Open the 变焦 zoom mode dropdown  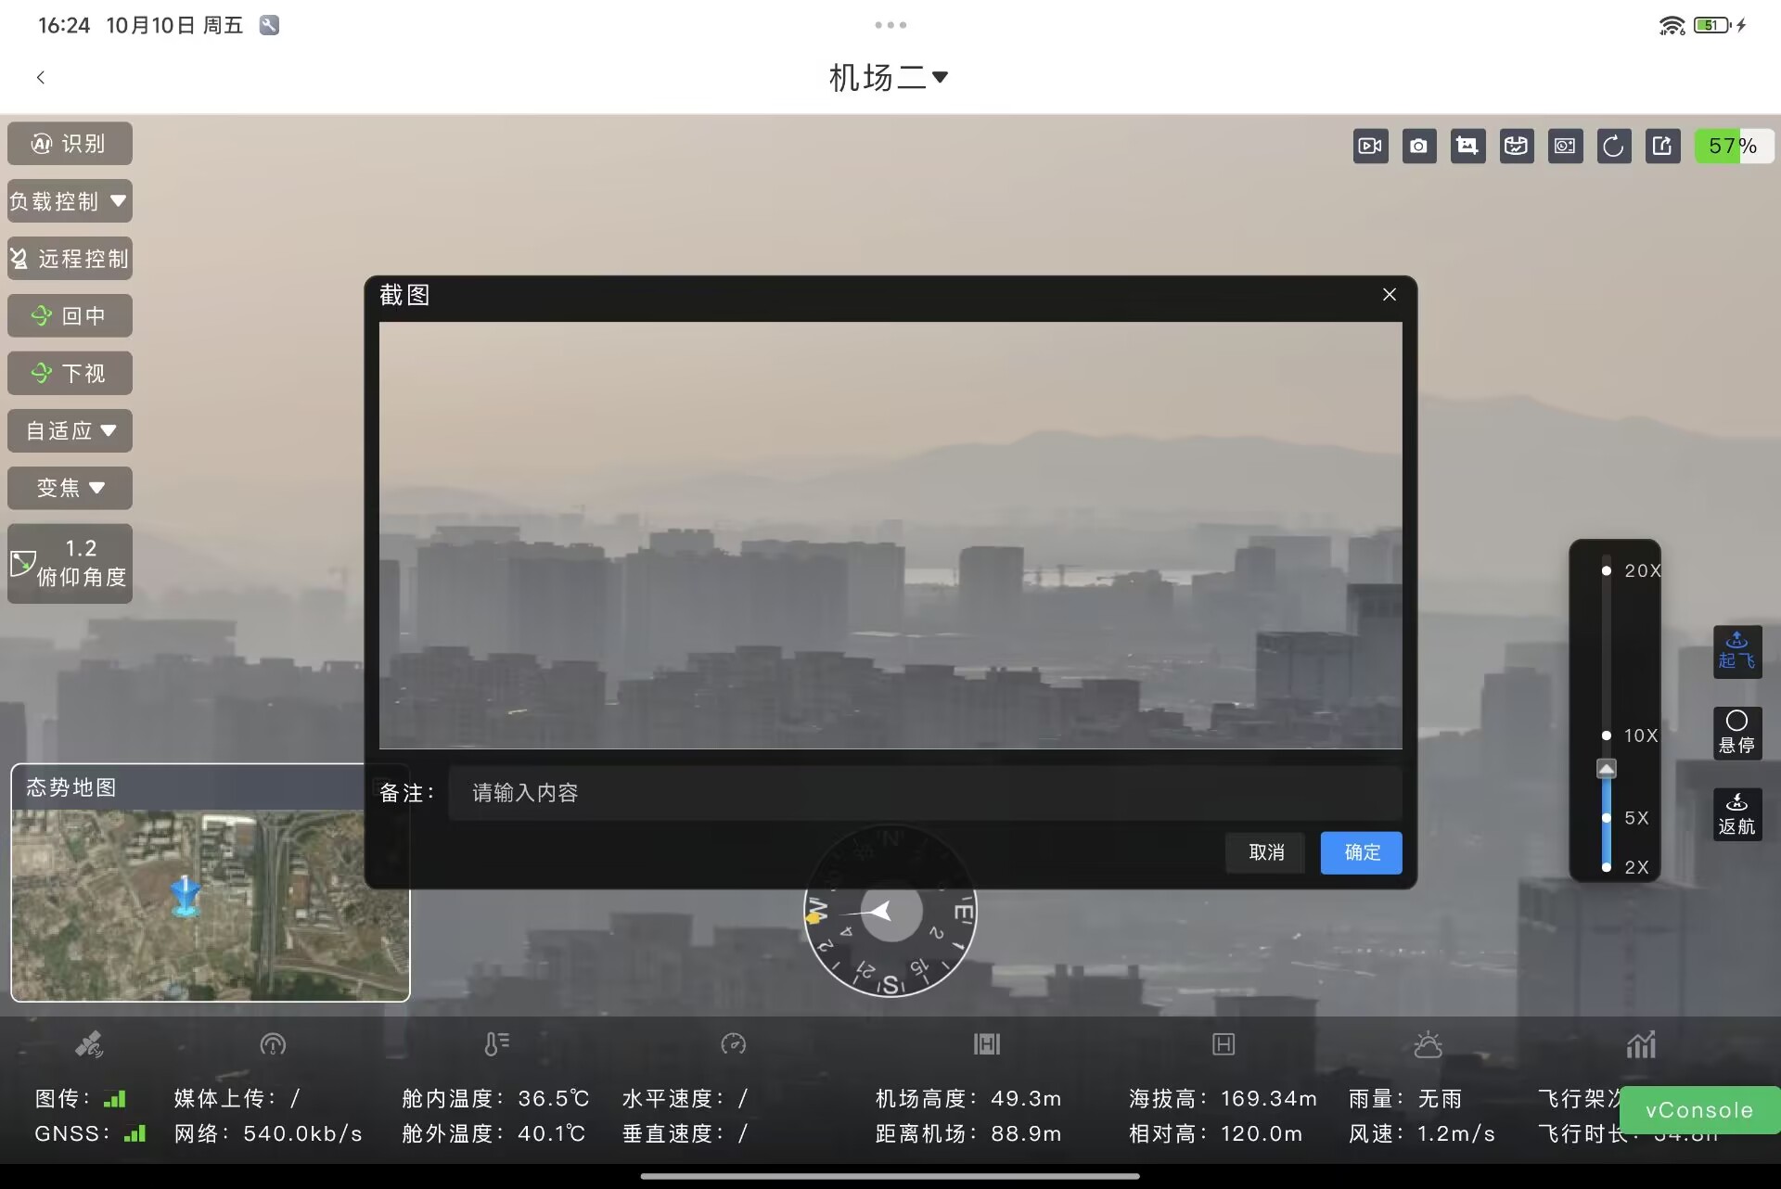tap(70, 488)
